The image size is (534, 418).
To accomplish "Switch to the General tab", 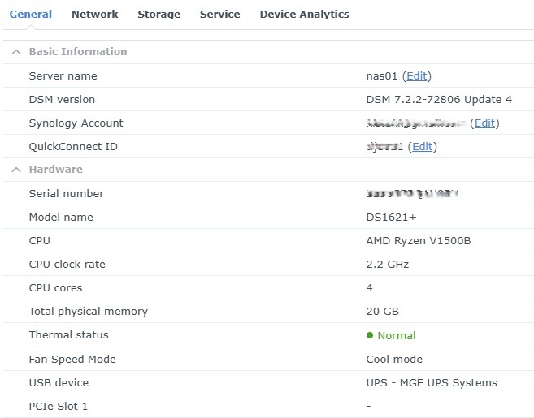I will pos(30,14).
